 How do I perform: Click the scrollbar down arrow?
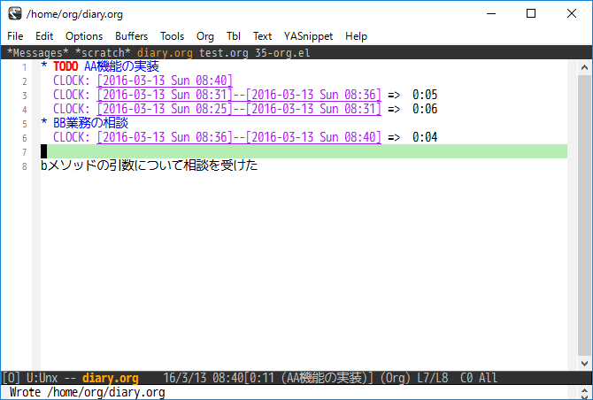(584, 364)
